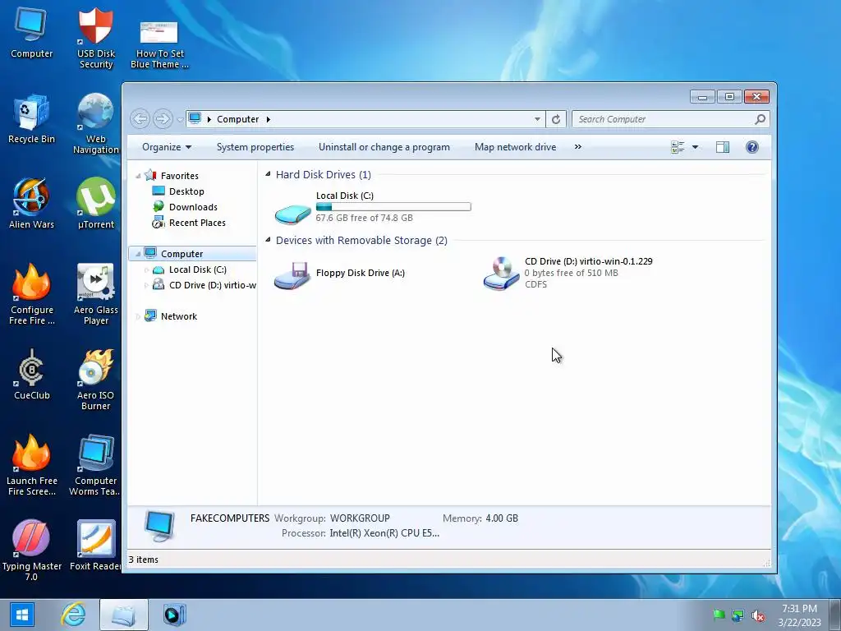Start Alien Wars game shortcut
This screenshot has width=841, height=631.
pyautogui.click(x=31, y=203)
